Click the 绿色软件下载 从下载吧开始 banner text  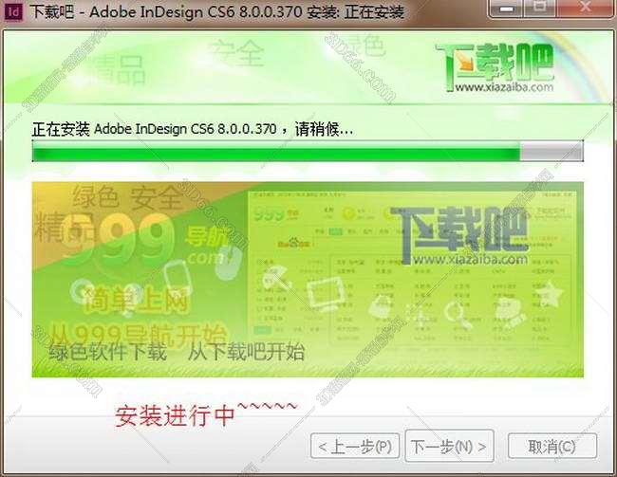[177, 351]
